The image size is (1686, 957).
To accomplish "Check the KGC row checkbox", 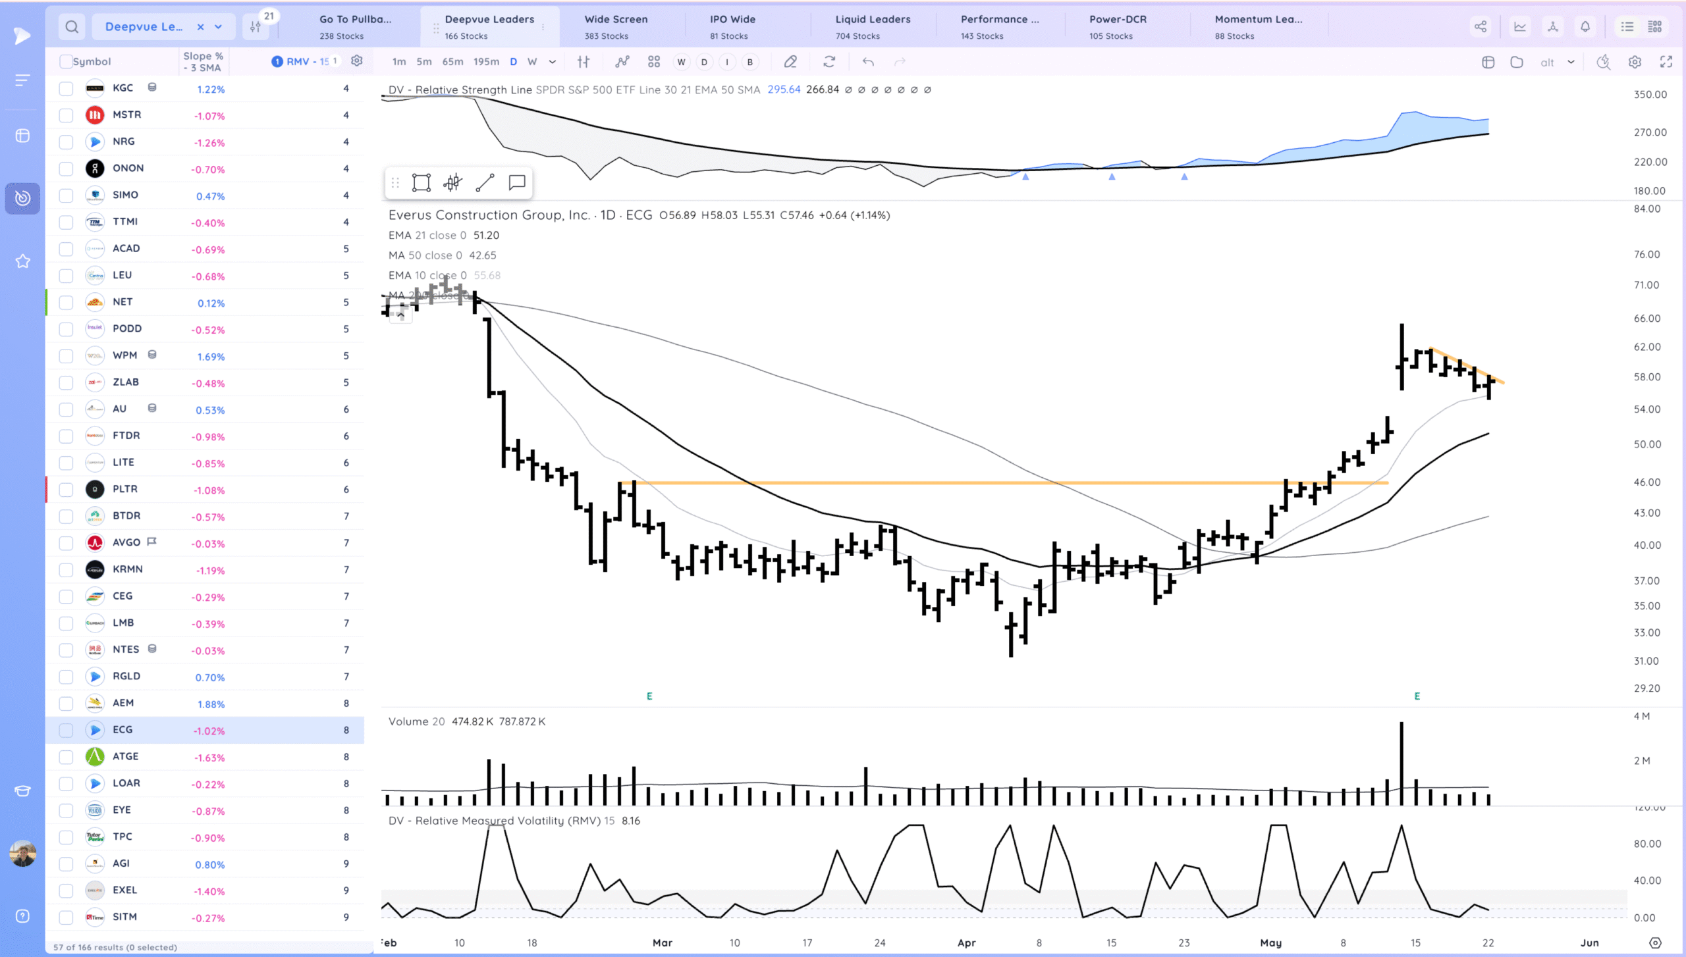I will point(66,89).
